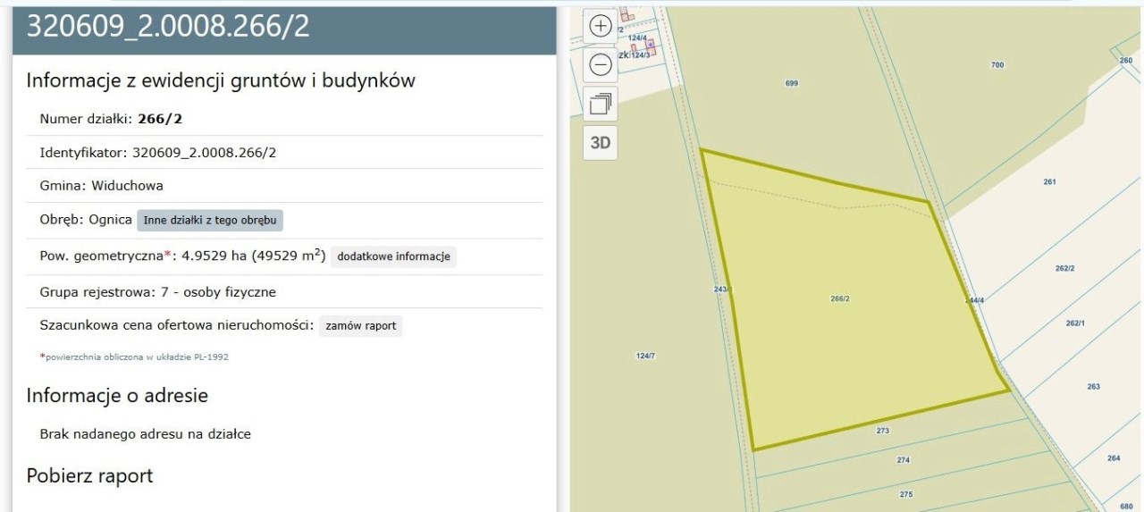Image resolution: width=1144 pixels, height=512 pixels.
Task: Open 'dodatkowe informacje' for parcel area
Action: [x=393, y=256]
